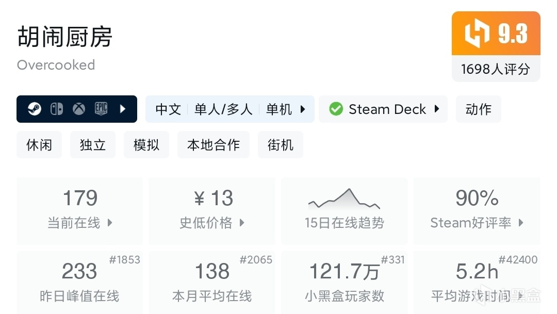Open the lowest historical price details
The width and height of the screenshot is (557, 314).
[x=212, y=210]
